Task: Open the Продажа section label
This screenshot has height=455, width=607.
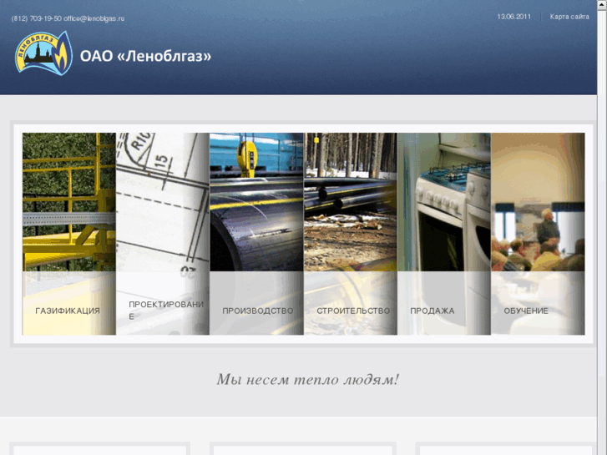Action: [432, 311]
